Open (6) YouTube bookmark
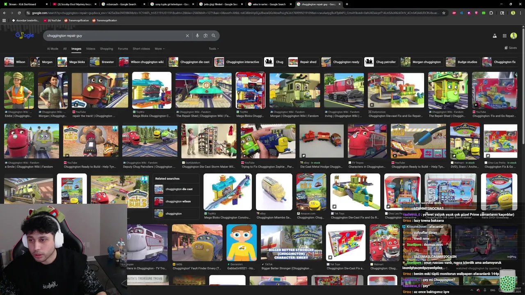This screenshot has height=295, width=525. pyautogui.click(x=52, y=20)
